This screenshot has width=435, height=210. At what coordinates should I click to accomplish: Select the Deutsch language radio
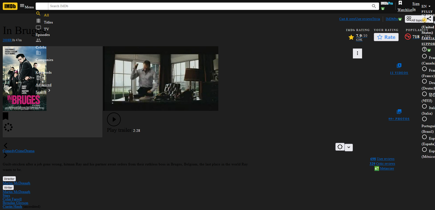(424, 81)
